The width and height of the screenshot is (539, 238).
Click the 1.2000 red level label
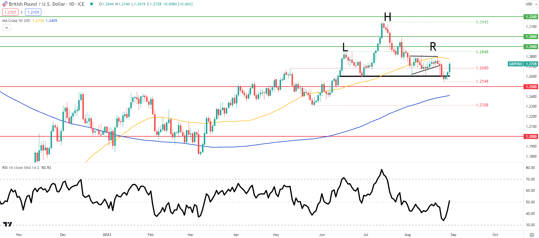click(x=531, y=136)
